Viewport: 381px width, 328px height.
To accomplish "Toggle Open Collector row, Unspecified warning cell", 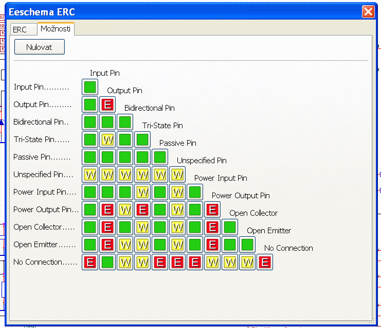I will 177,227.
